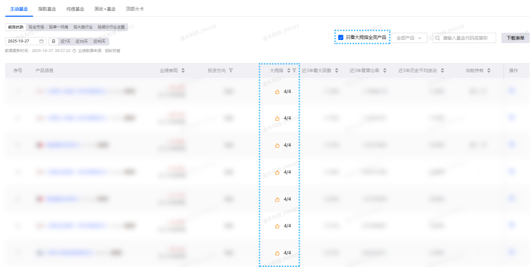Image resolution: width=531 pixels, height=267 pixels.
Task: Click the 业绩表现 column sort icon
Action: [183, 71]
